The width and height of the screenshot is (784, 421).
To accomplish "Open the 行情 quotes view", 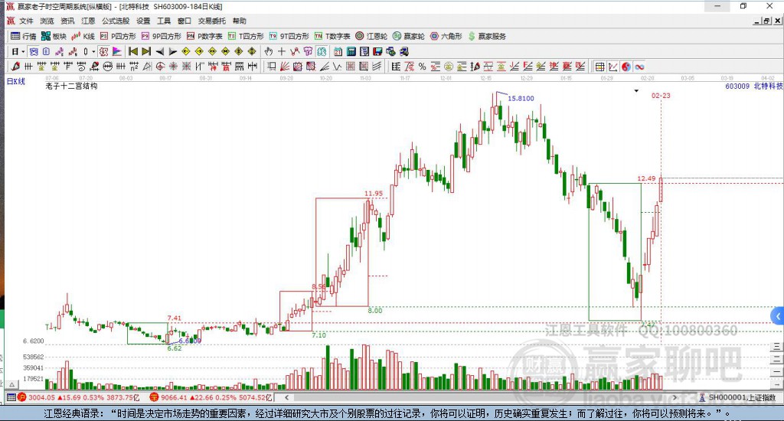I will [24, 36].
